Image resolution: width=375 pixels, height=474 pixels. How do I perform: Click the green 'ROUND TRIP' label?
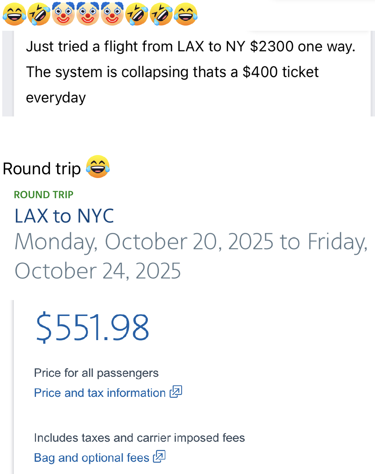(x=44, y=195)
